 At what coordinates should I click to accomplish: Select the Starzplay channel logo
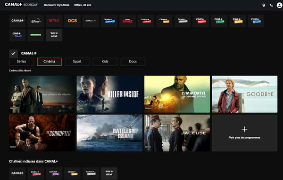pyautogui.click(x=91, y=21)
